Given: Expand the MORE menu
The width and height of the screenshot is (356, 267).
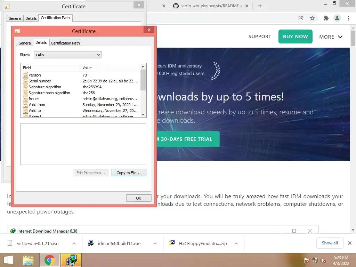Looking at the screenshot, I should coord(331,37).
